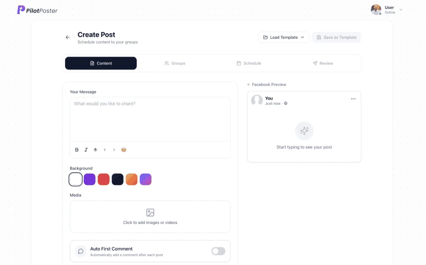The image size is (426, 265).
Task: Switch to the Schedule tab
Action: (x=249, y=63)
